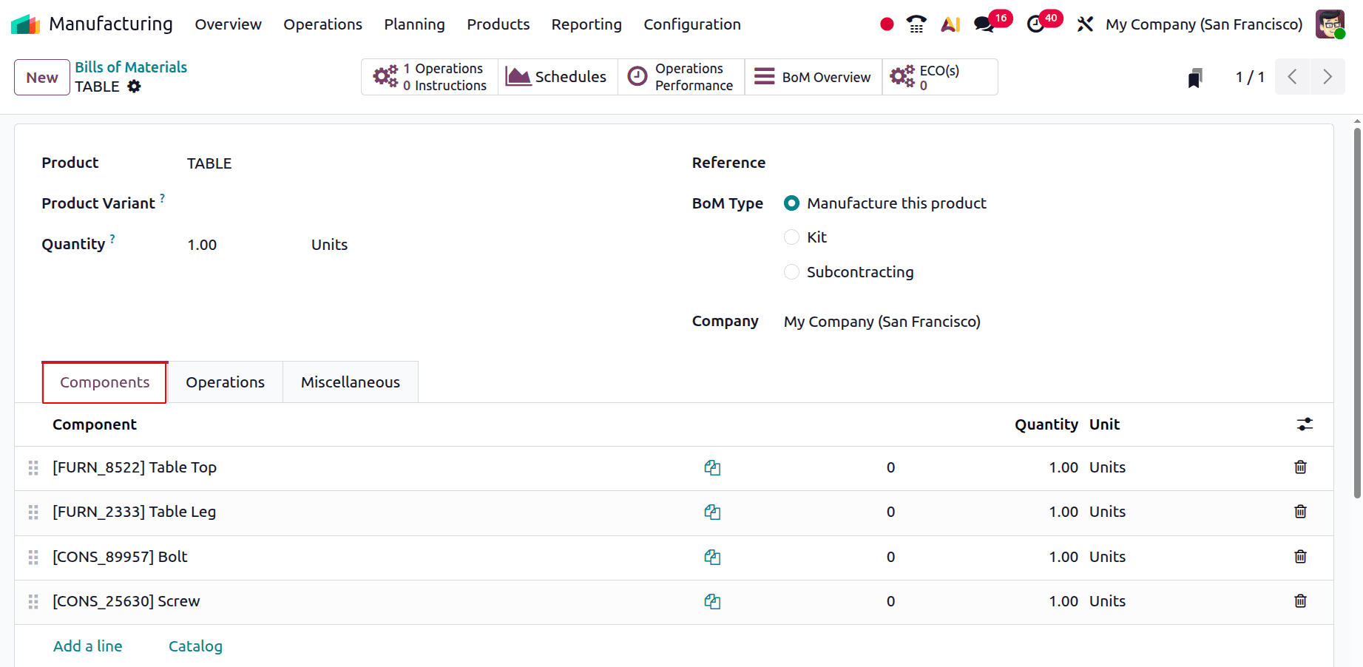Click drag handle of Screw row
Image resolution: width=1363 pixels, height=667 pixels.
click(33, 601)
